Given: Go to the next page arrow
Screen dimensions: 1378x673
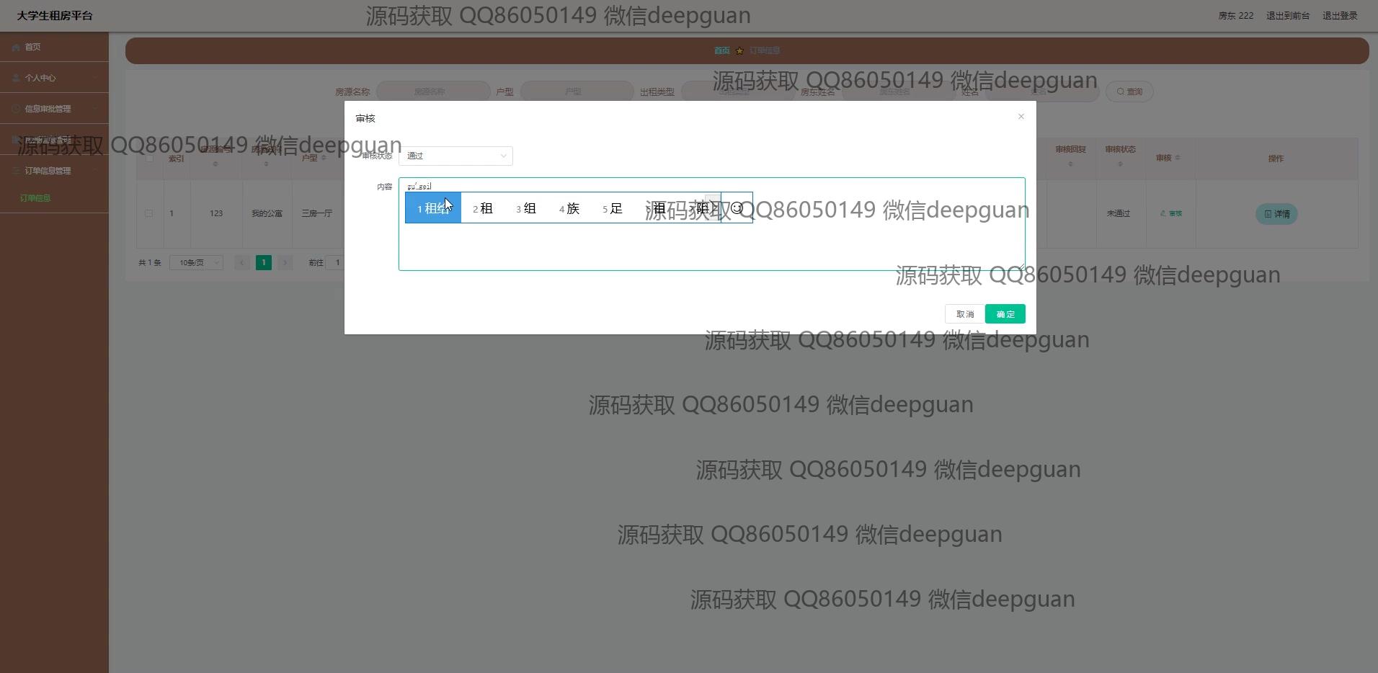Looking at the screenshot, I should [285, 263].
